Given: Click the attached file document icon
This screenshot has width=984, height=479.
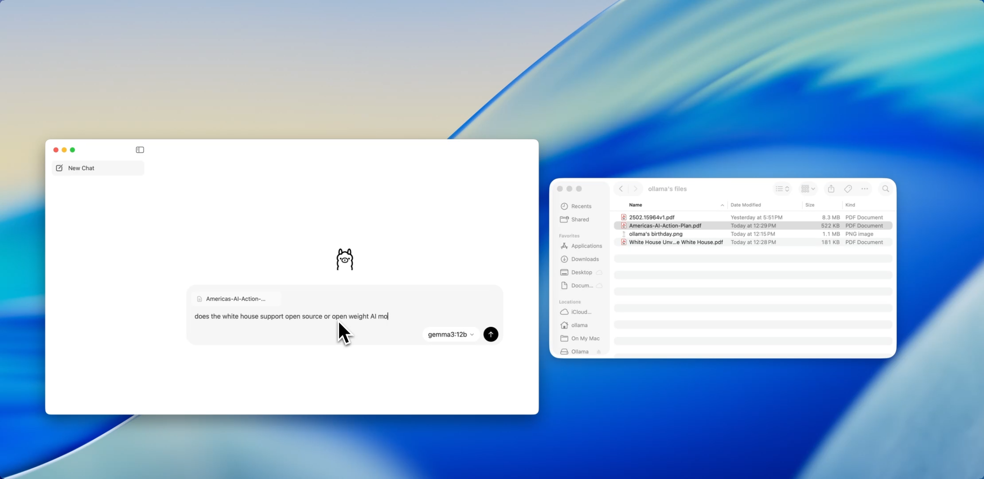Looking at the screenshot, I should 199,299.
